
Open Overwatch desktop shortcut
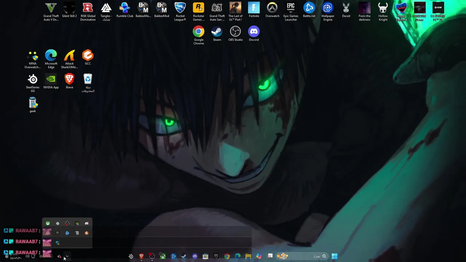(272, 11)
